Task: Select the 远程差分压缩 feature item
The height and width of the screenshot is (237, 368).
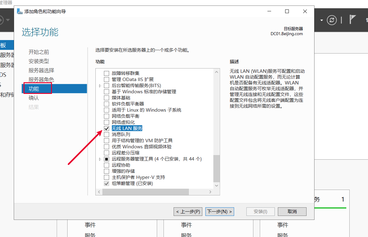Action: 126,153
